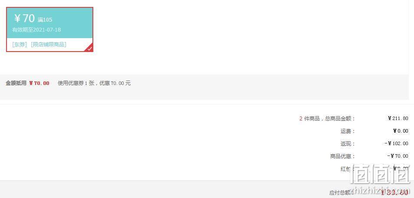
Task: Select the ¥70 coupon card
Action: tap(49, 29)
